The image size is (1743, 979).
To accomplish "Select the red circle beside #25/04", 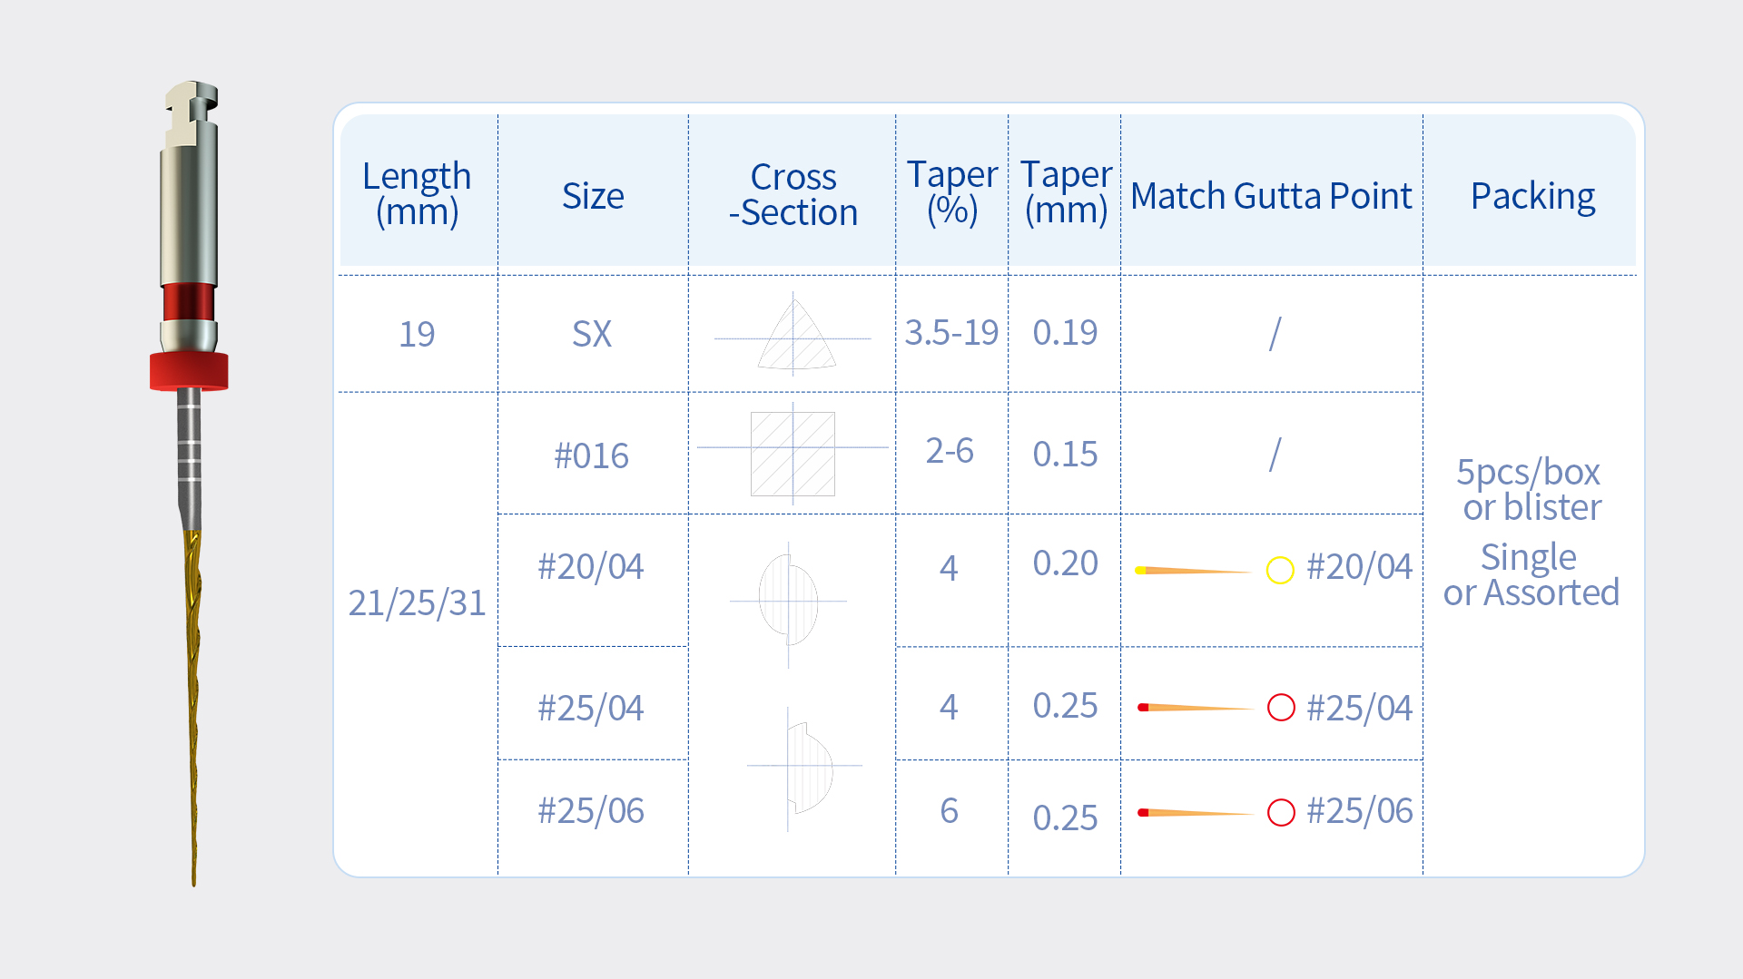I will point(1280,708).
